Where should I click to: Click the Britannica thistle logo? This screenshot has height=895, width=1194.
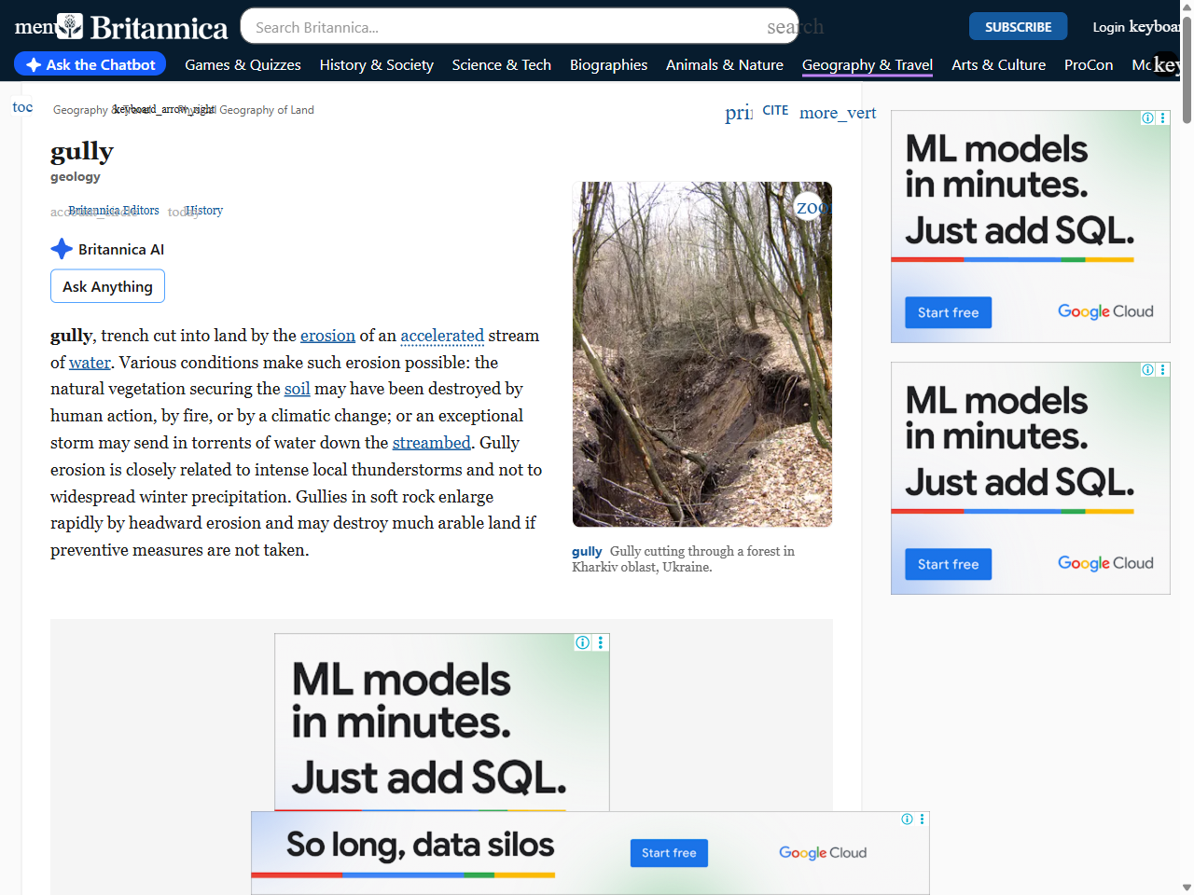coord(70,26)
